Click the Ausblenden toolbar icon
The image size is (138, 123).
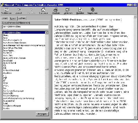[6, 10]
